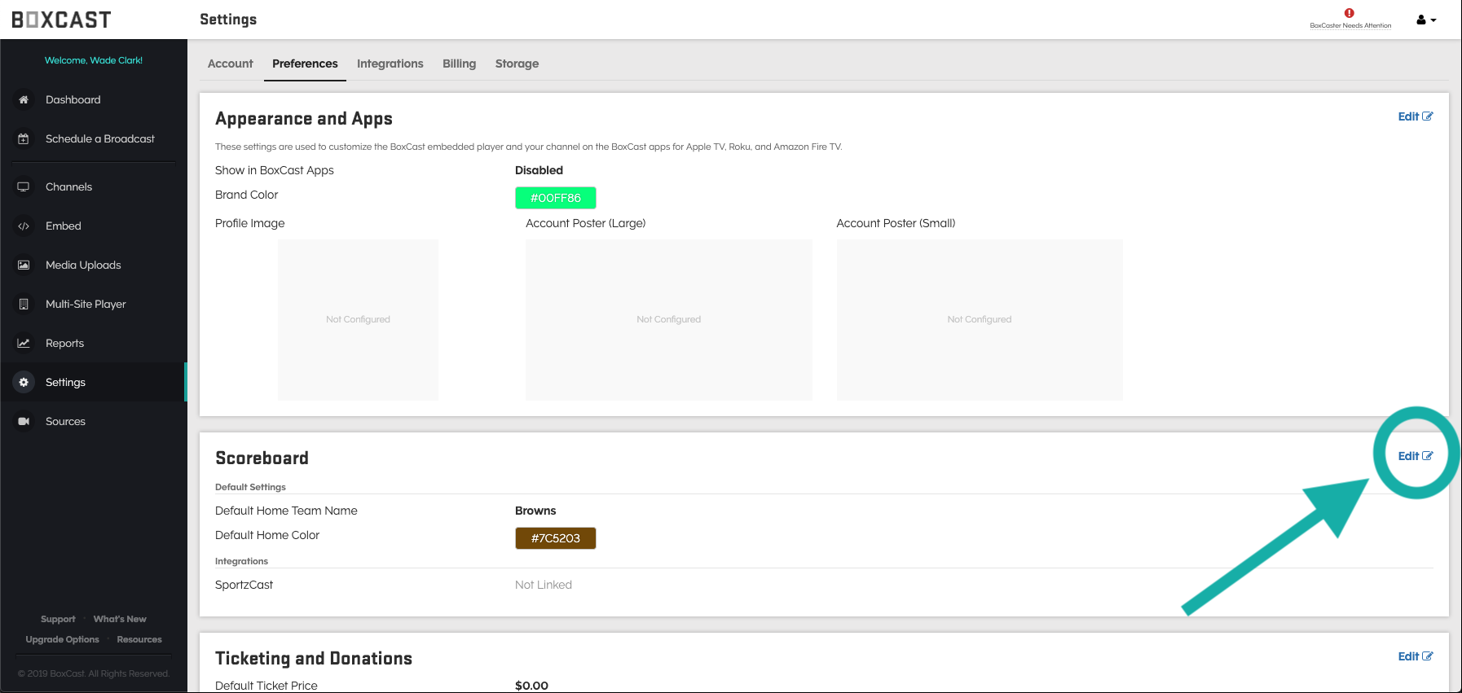Click Edit for the Scoreboard section
This screenshot has width=1462, height=693.
coord(1415,456)
